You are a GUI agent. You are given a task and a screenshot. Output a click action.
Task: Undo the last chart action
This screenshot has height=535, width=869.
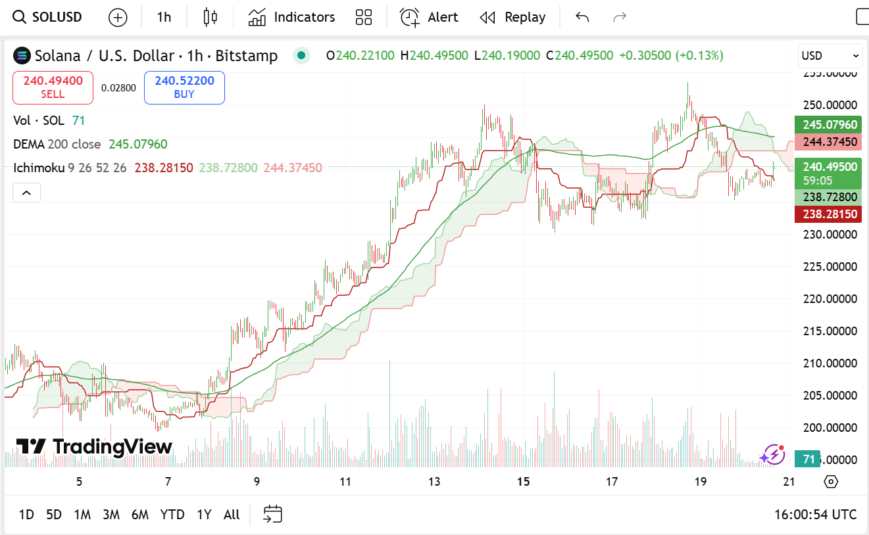[582, 17]
